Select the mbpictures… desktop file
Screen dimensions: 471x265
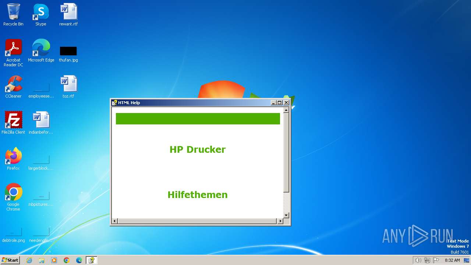[x=41, y=198]
